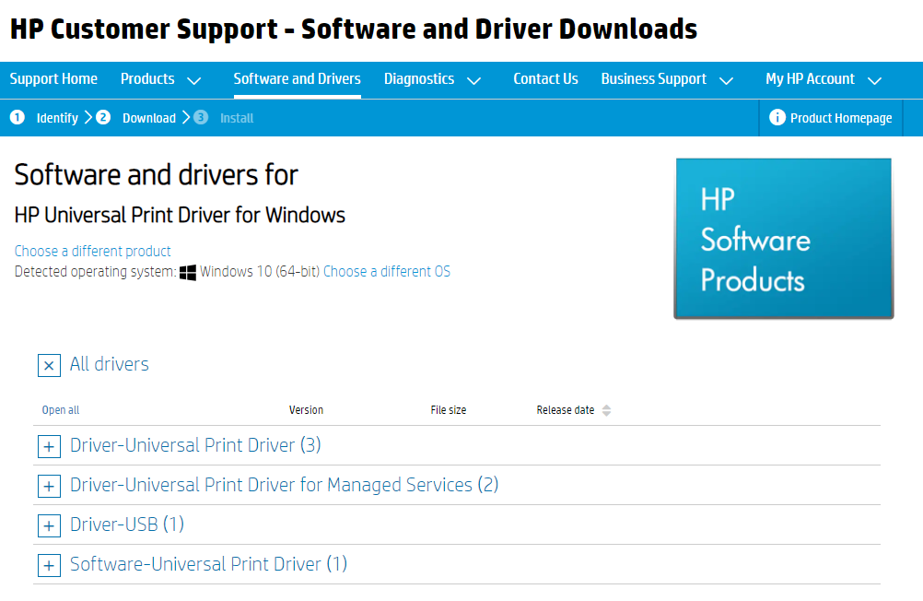Click the Product Homepage link
923x601 pixels.
[841, 118]
